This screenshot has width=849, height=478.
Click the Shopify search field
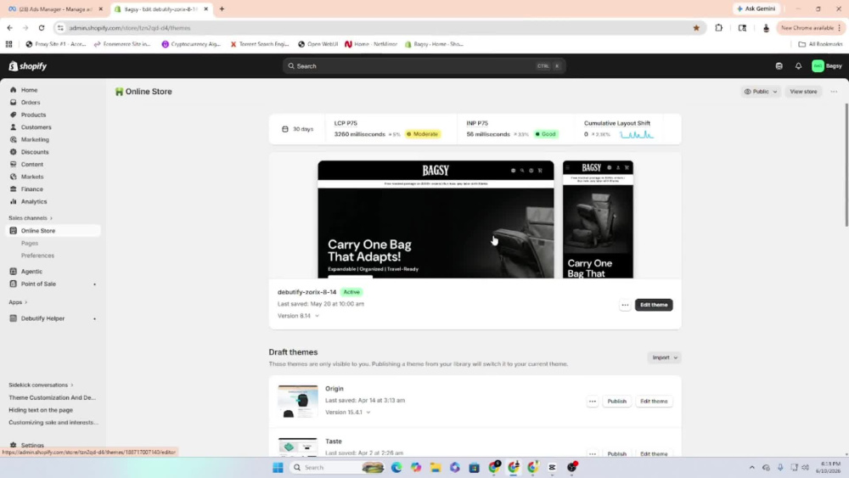(424, 66)
